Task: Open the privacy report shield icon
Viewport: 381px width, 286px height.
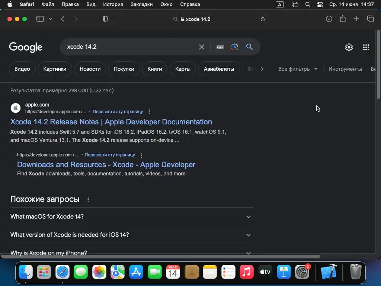Action: 105,19
